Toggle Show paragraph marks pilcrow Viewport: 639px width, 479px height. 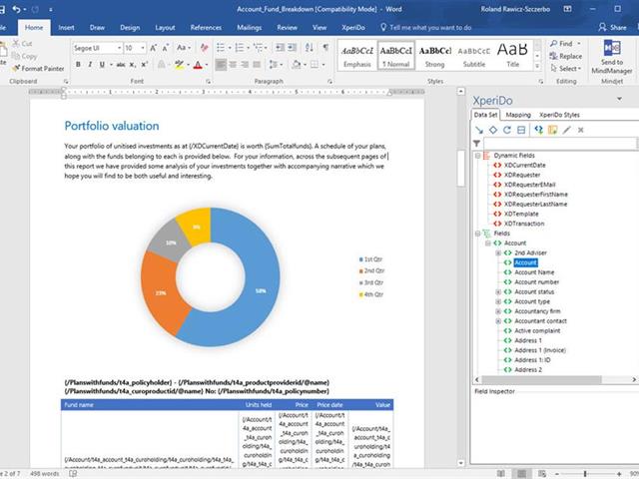(x=325, y=47)
